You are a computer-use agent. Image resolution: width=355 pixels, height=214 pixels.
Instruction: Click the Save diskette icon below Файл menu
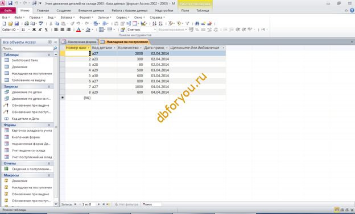(x=16, y=23)
